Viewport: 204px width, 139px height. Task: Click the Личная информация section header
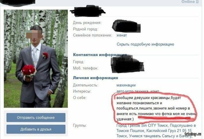tap(96, 78)
